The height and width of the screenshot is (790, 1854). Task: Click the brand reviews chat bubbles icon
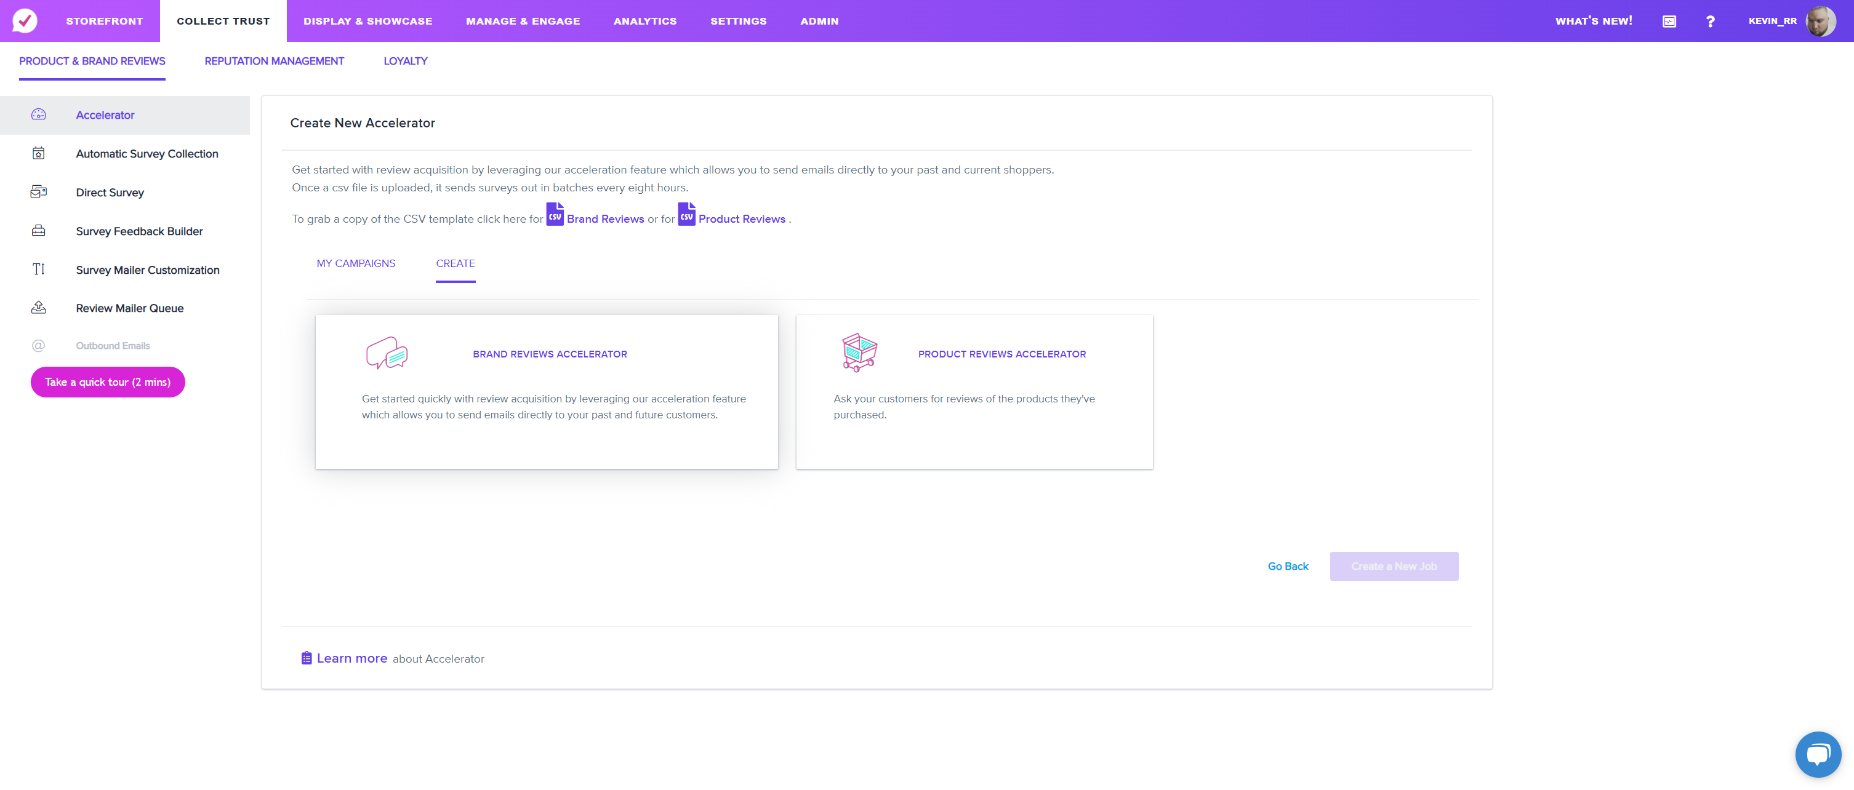(x=387, y=353)
